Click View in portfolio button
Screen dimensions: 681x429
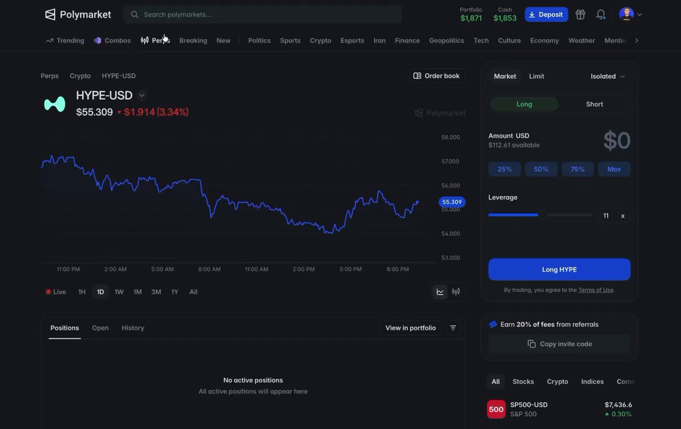pos(410,328)
